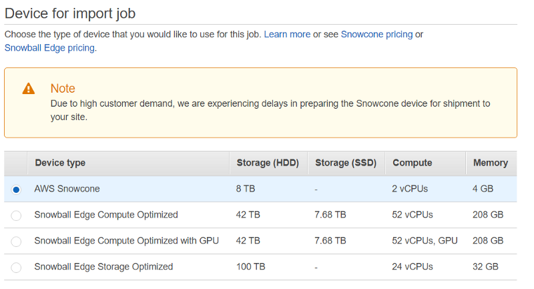This screenshot has width=534, height=289.
Task: Click the Storage (SSD) column header
Action: pos(346,163)
